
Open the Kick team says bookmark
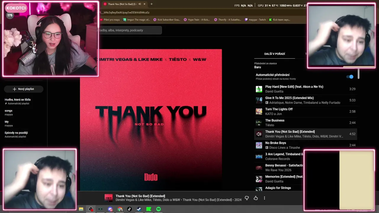click(280, 20)
